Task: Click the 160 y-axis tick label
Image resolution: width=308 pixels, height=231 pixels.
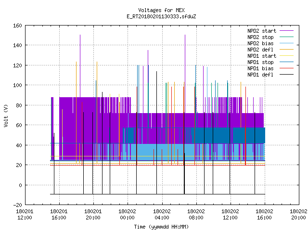Action: [x=17, y=26]
